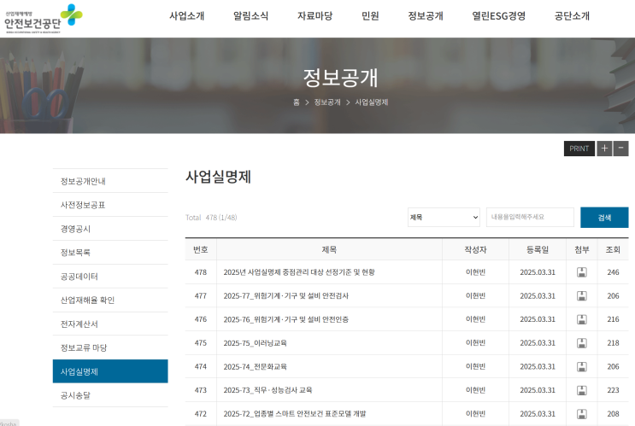Click the view count 246
The image size is (635, 426).
(x=613, y=272)
